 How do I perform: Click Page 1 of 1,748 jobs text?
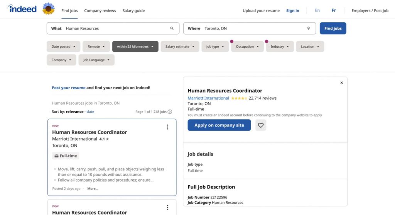[151, 112]
